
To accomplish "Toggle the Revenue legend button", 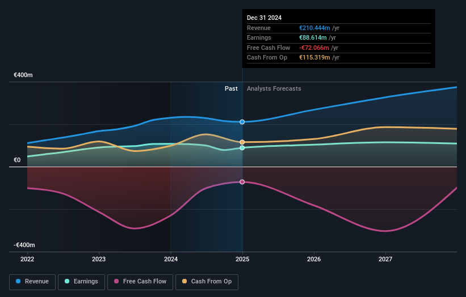I will point(32,282).
